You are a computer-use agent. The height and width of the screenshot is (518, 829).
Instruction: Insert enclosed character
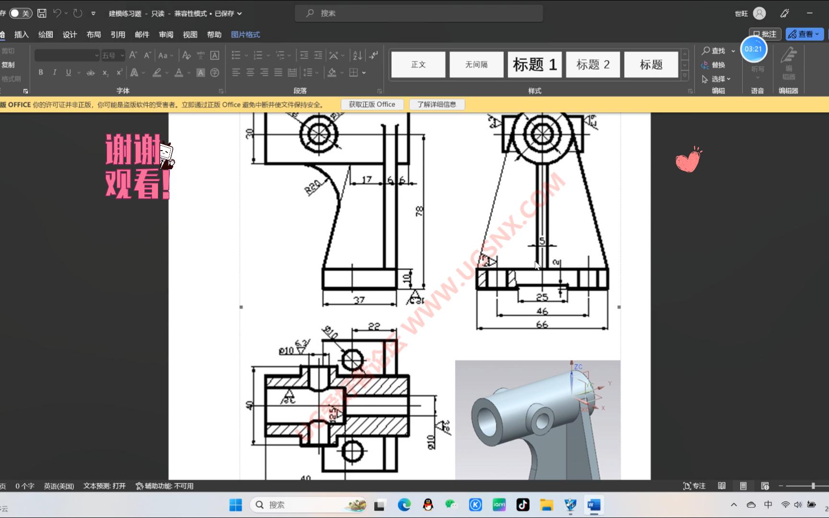[215, 72]
